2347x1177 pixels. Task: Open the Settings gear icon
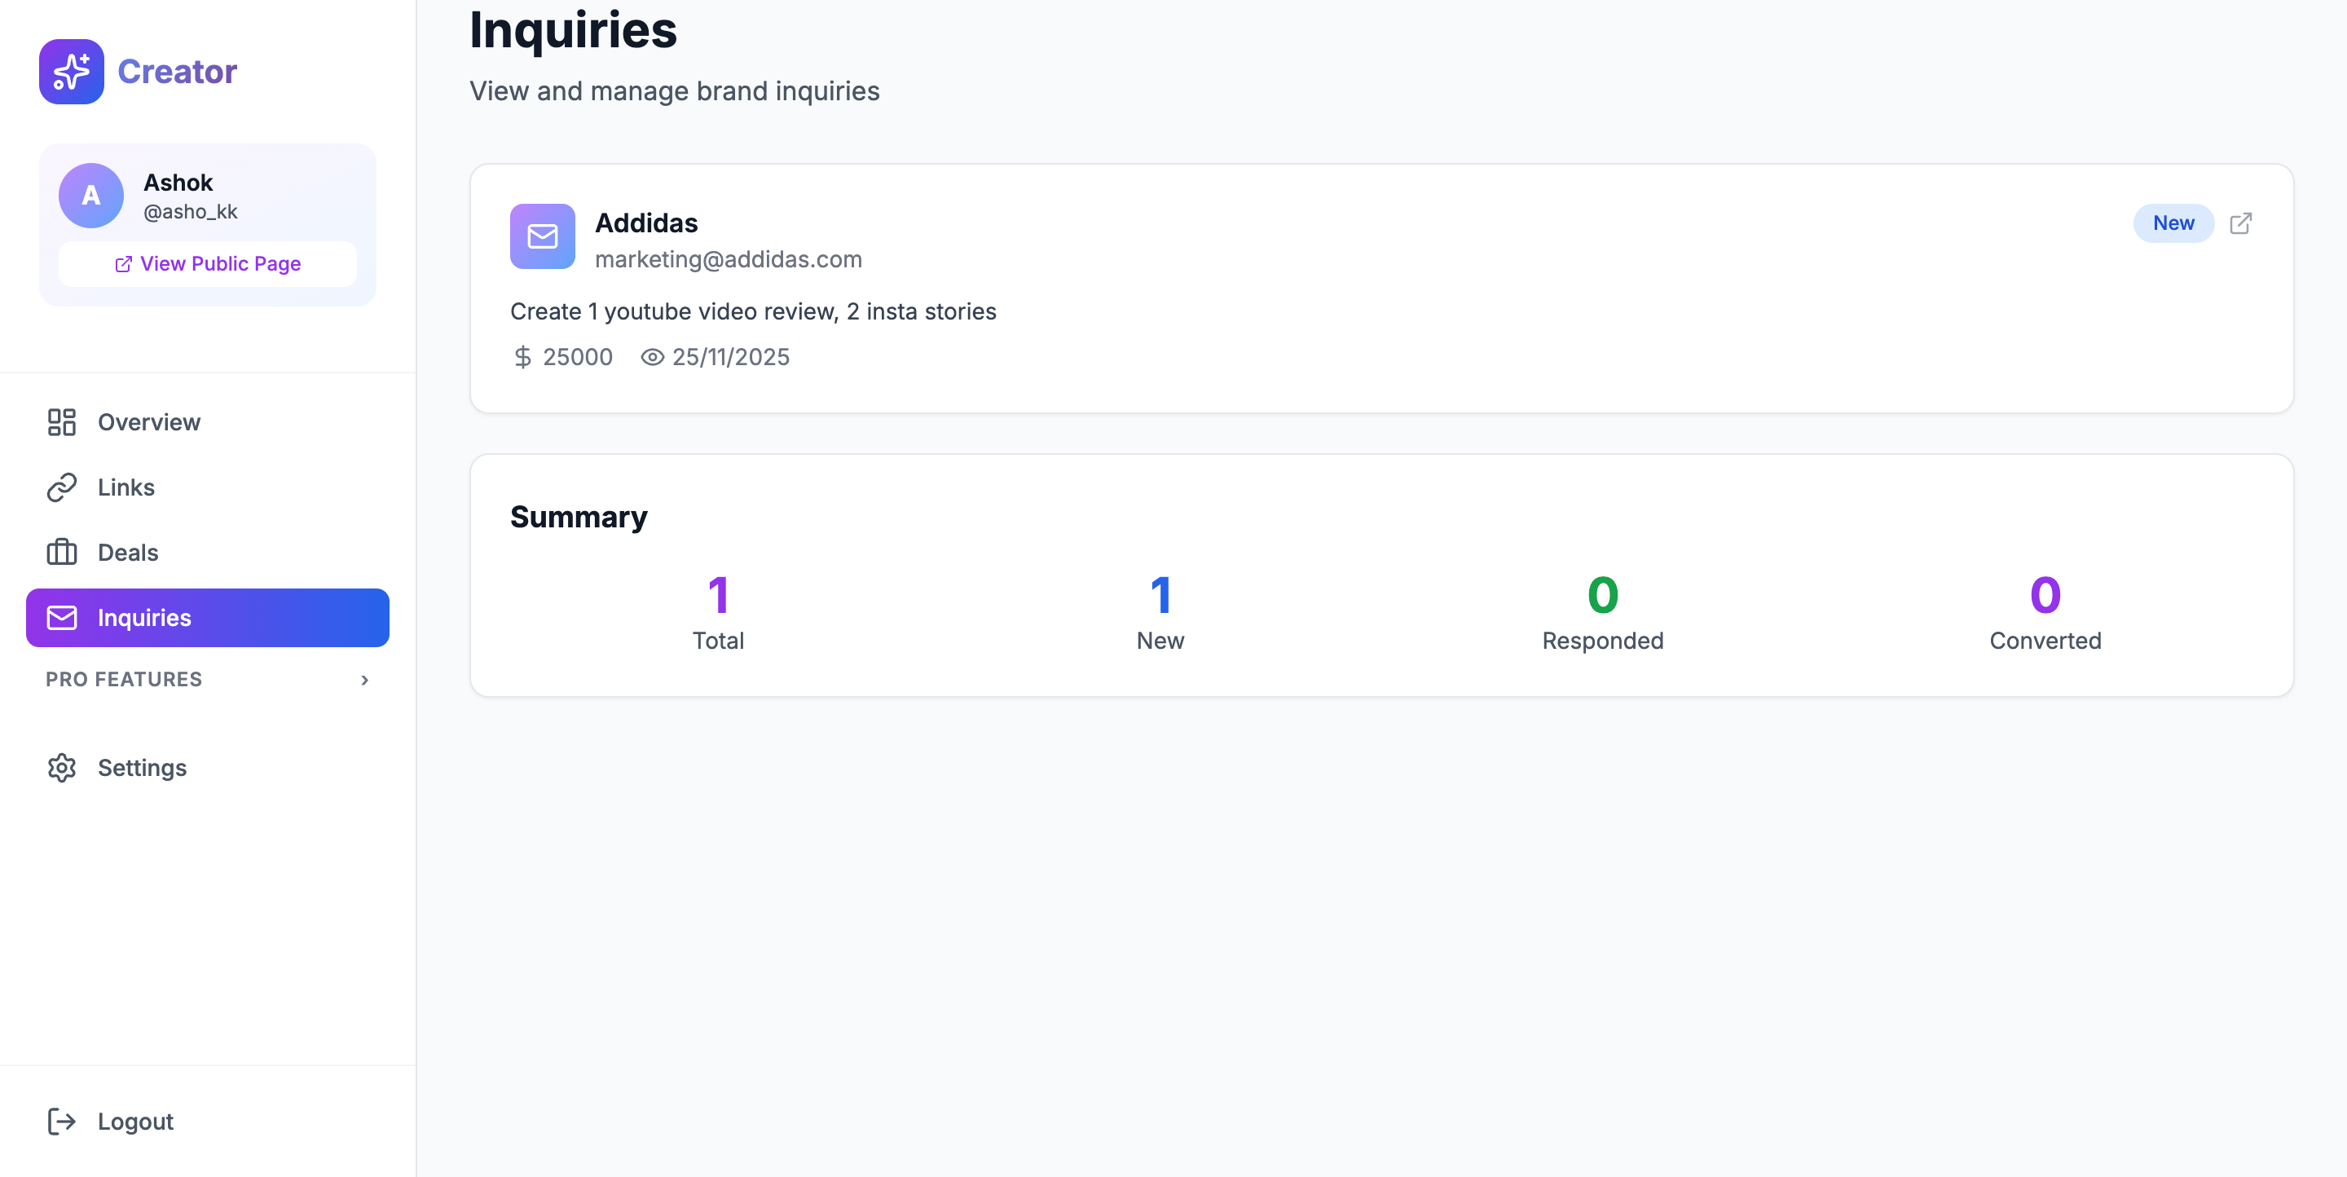(x=61, y=768)
